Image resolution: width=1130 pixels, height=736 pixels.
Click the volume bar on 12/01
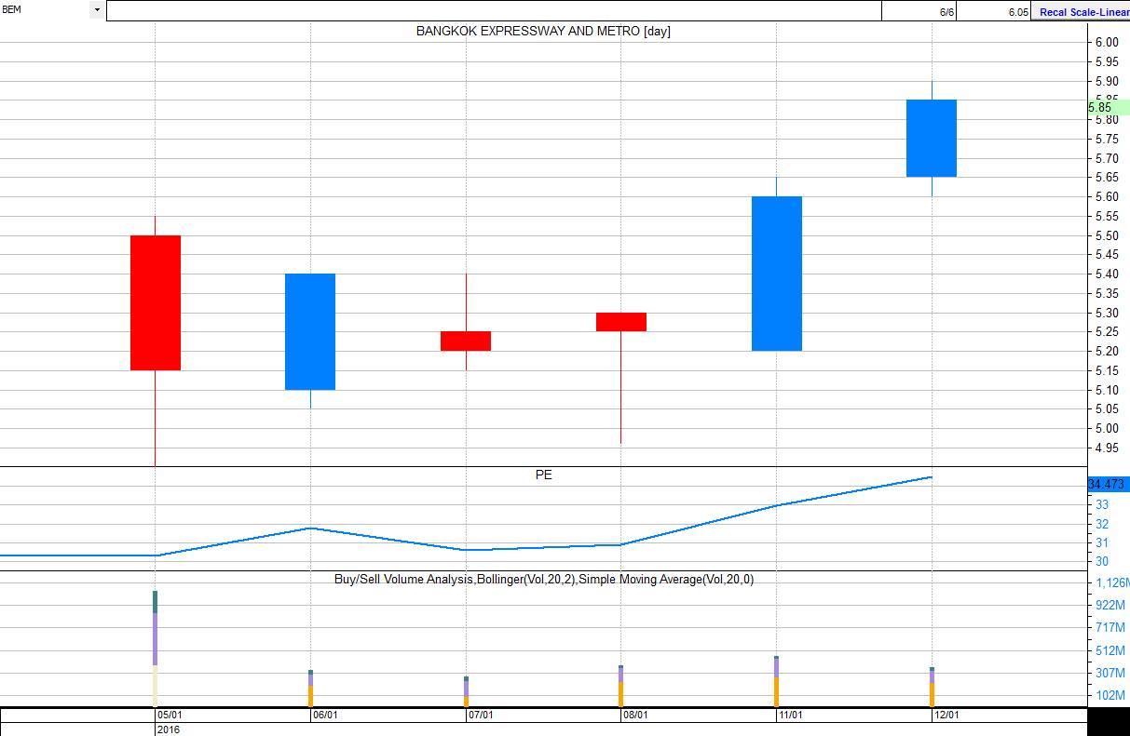click(x=932, y=687)
